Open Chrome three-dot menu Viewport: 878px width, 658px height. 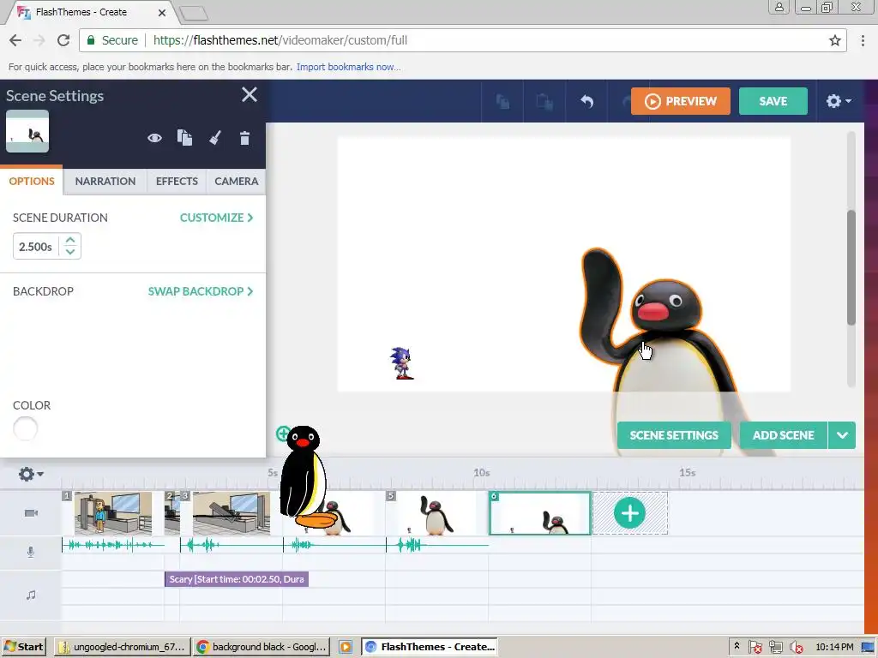coord(863,40)
